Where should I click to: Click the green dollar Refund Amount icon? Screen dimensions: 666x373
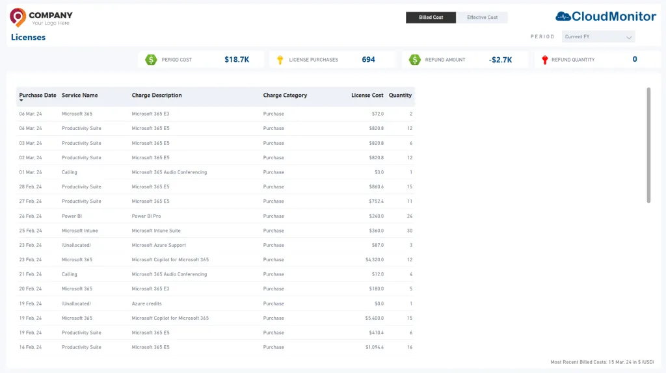tap(414, 60)
